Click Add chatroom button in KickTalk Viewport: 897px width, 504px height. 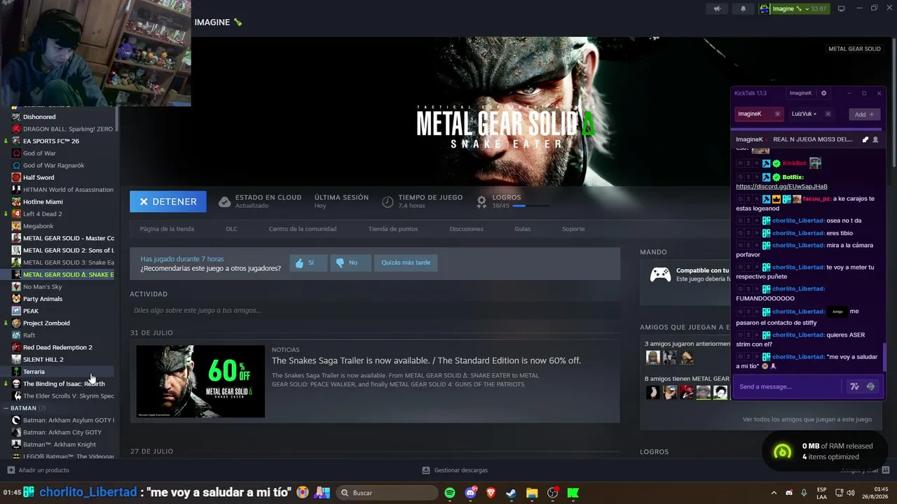tap(864, 114)
